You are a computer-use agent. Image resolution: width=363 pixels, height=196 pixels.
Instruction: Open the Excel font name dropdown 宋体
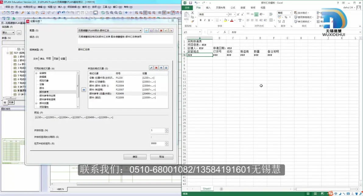(227, 14)
